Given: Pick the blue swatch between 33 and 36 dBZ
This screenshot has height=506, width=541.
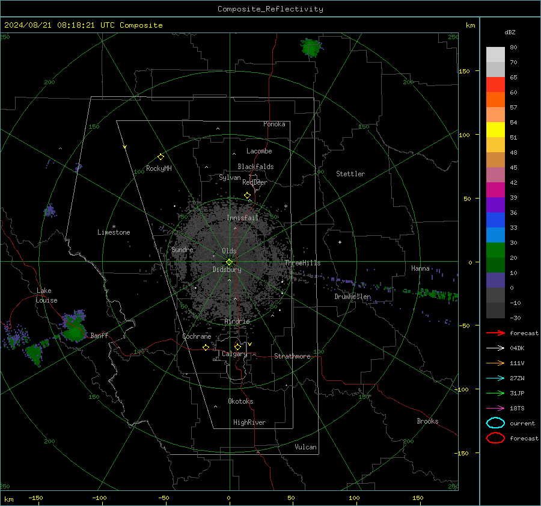Looking at the screenshot, I should [x=495, y=220].
